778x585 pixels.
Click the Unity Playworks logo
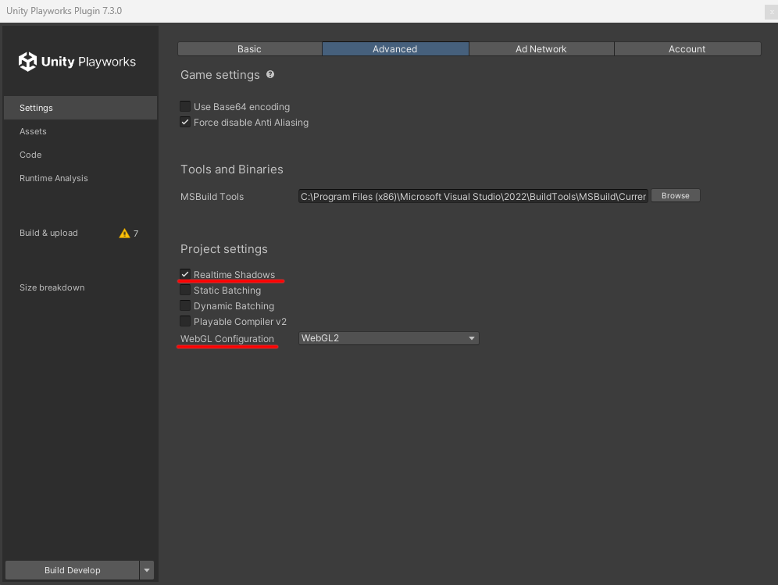[77, 62]
